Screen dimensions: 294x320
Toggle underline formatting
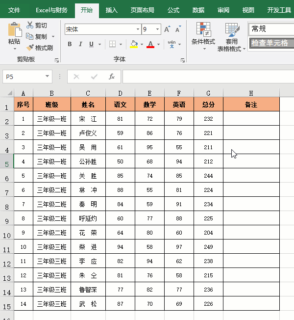pyautogui.click(x=92, y=44)
